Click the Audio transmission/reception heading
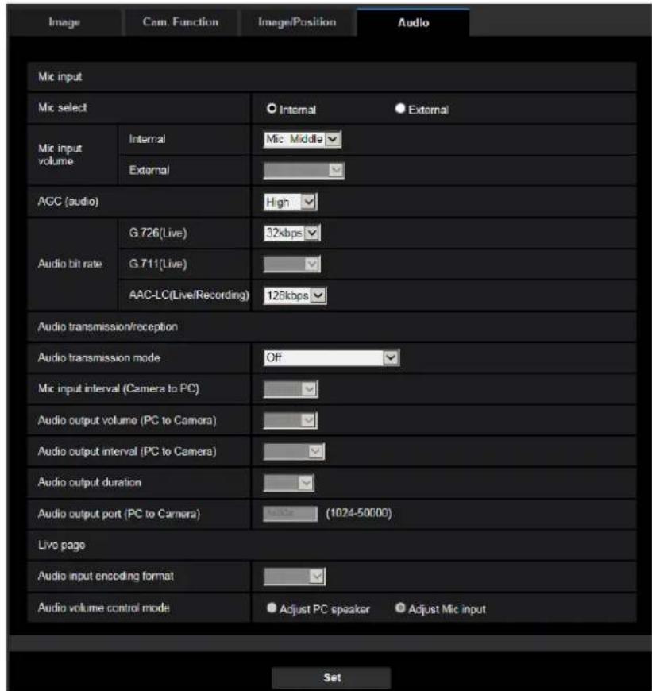The image size is (652, 691). [x=107, y=326]
